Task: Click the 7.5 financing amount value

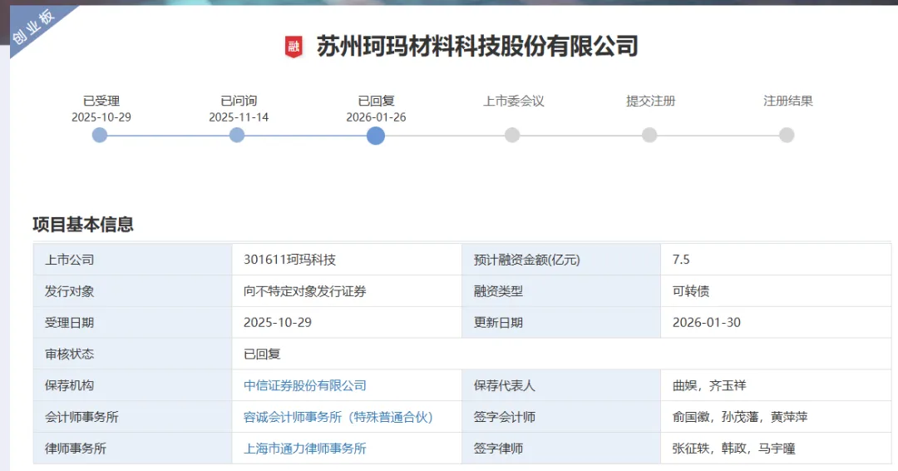Action: (681, 260)
